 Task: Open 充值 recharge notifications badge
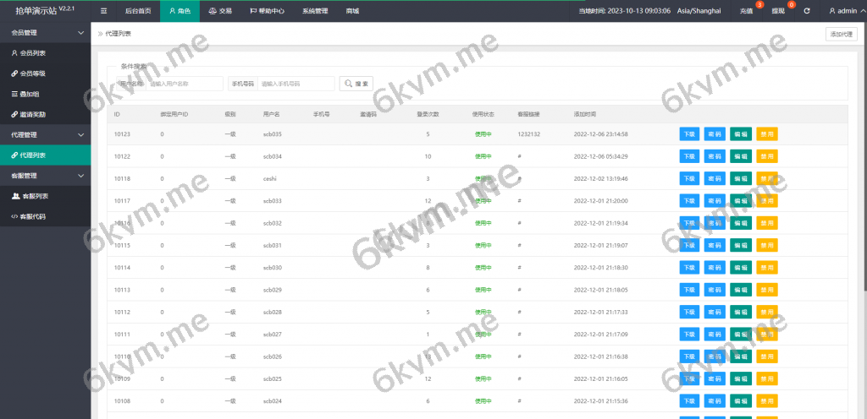coord(747,11)
